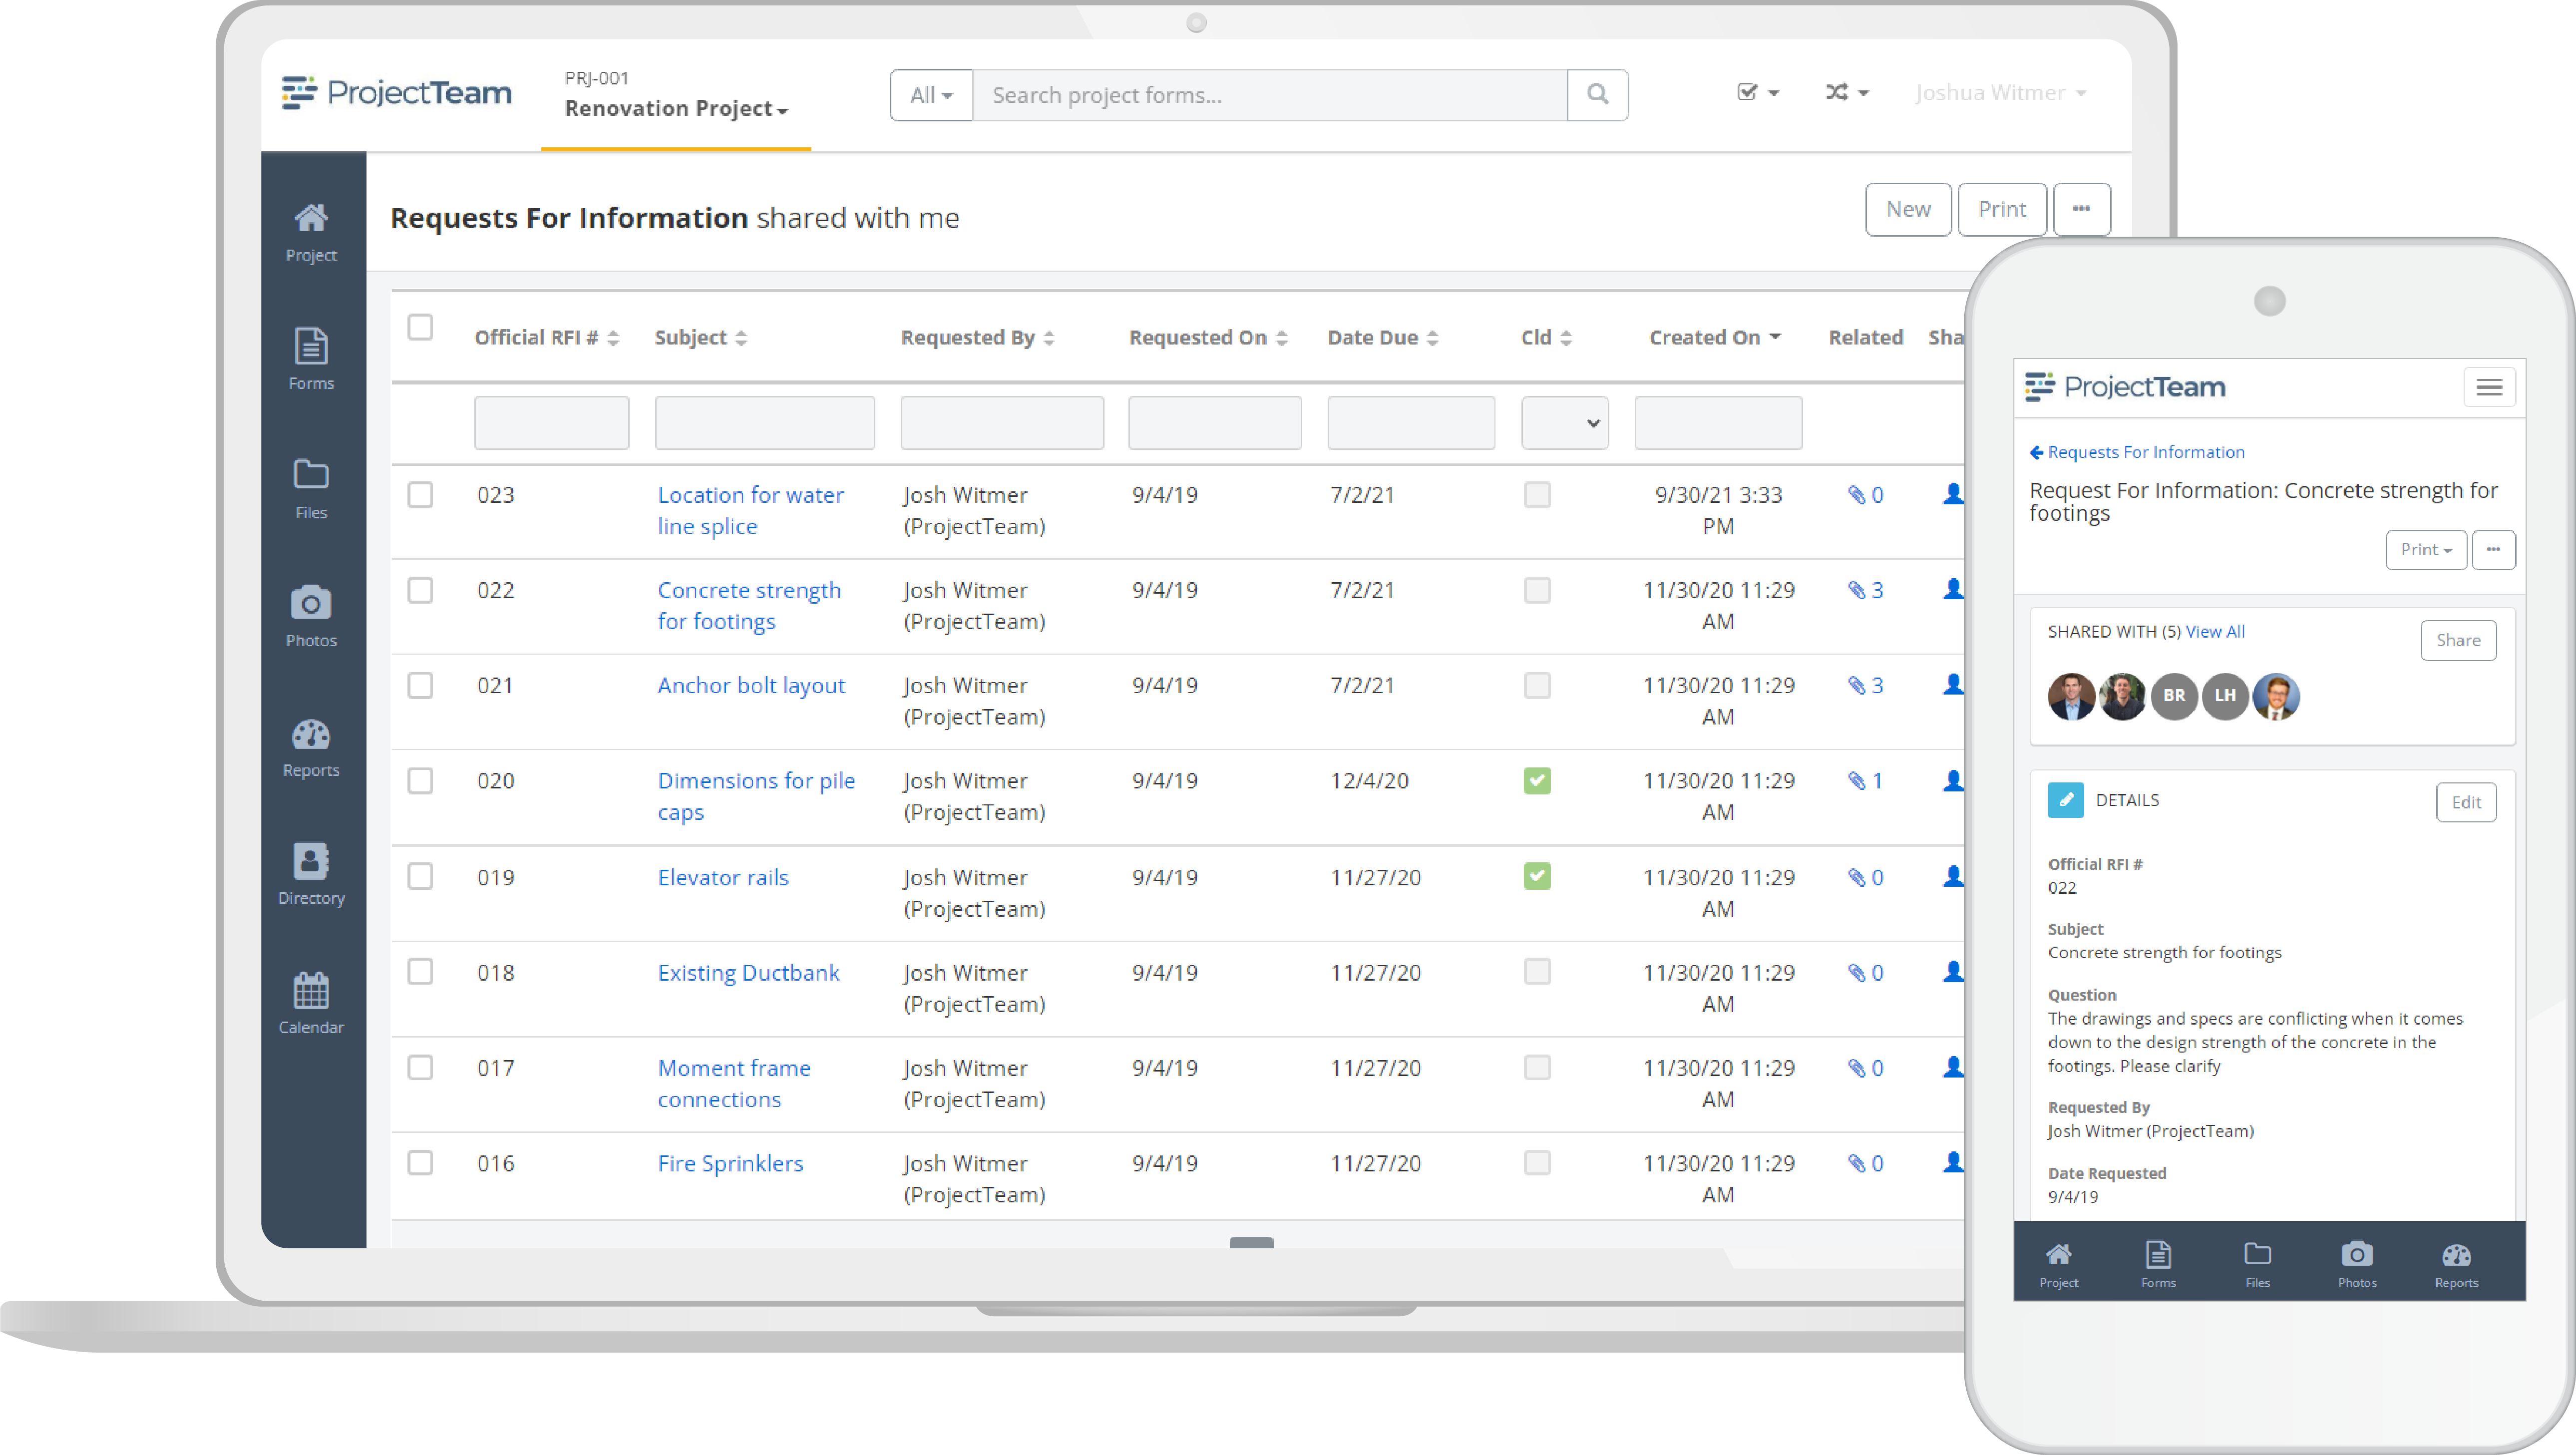Sort by the Cld column header
Viewport: 2576px width, 1455px height.
pyautogui.click(x=1546, y=338)
